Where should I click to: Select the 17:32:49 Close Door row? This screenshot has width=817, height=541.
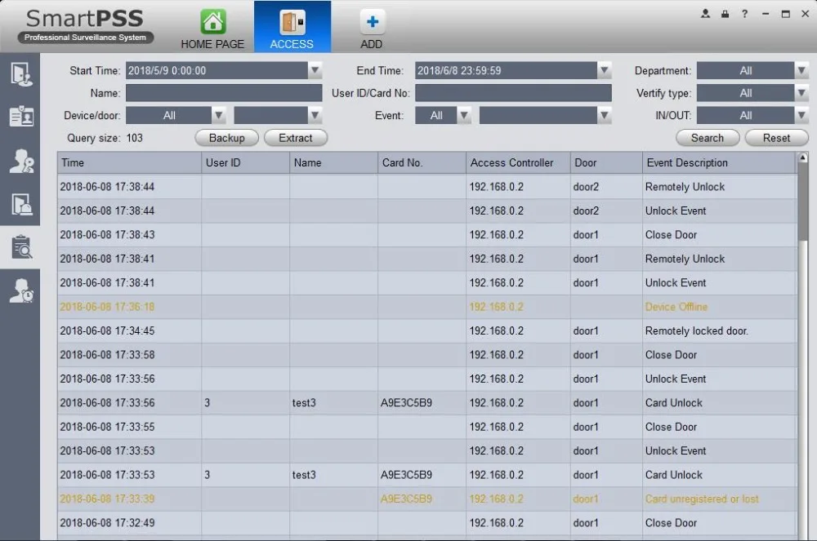click(427, 523)
